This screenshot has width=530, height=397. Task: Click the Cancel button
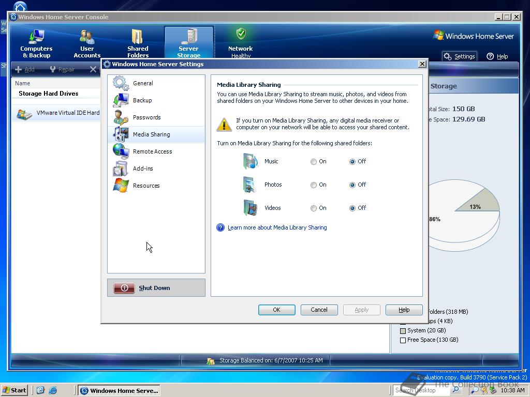coord(319,310)
